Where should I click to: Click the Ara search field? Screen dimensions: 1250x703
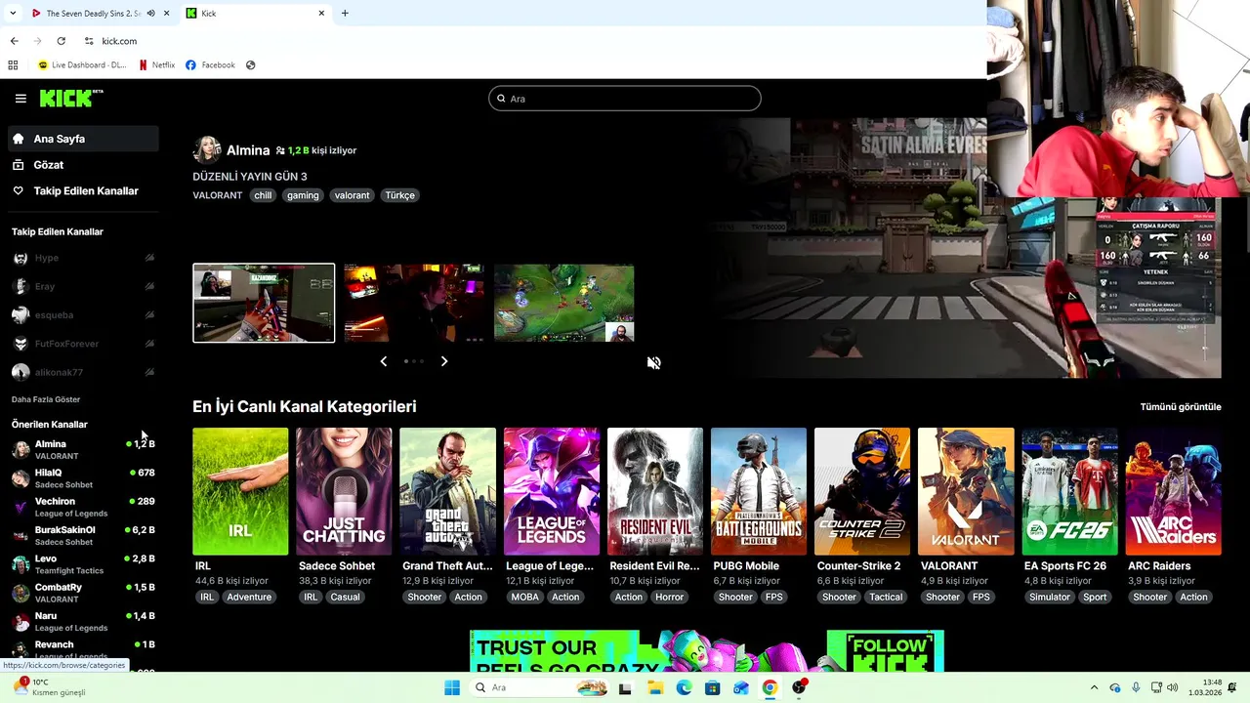click(x=625, y=99)
